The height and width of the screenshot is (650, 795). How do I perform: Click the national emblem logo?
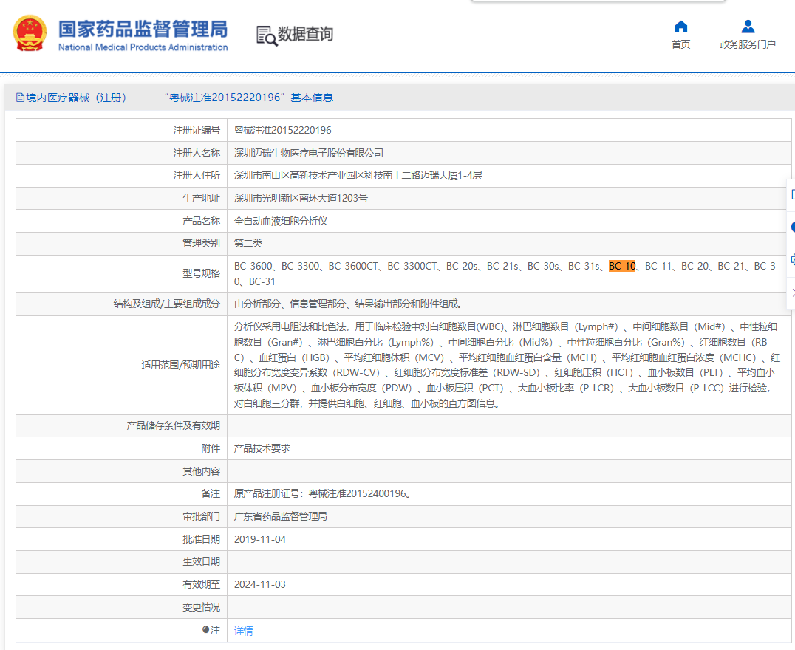pyautogui.click(x=30, y=33)
